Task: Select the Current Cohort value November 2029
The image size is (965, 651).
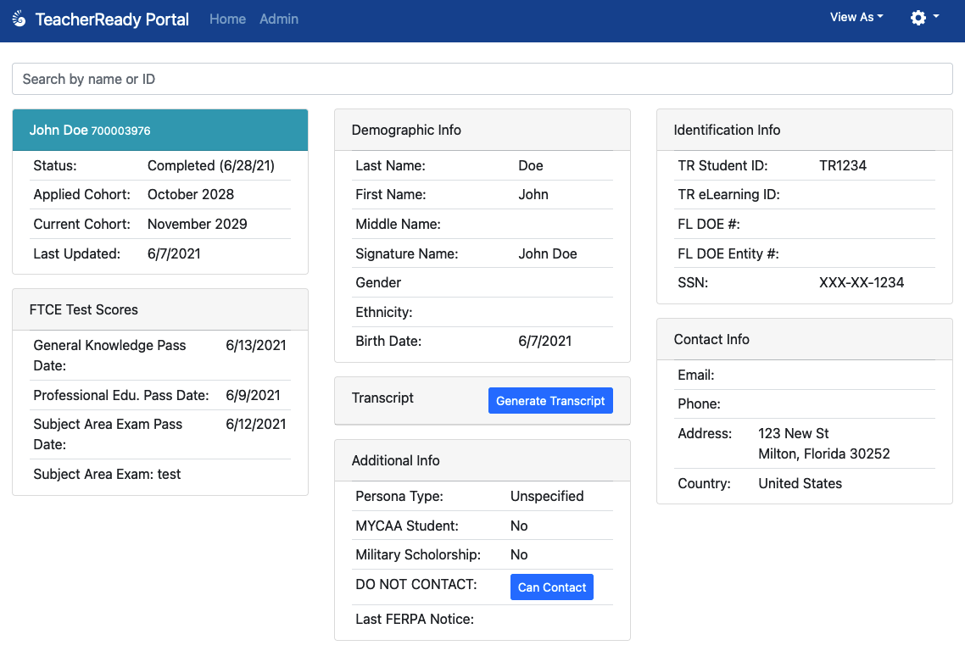Action: click(198, 224)
